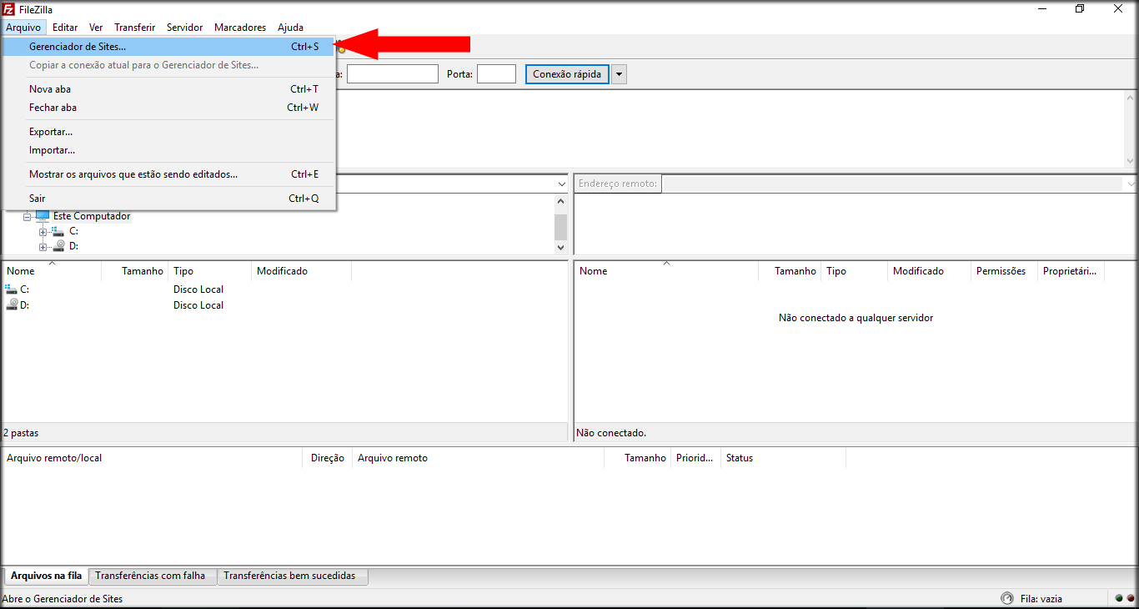Select the D: drive icon in file list
The image size is (1139, 609).
click(x=11, y=305)
